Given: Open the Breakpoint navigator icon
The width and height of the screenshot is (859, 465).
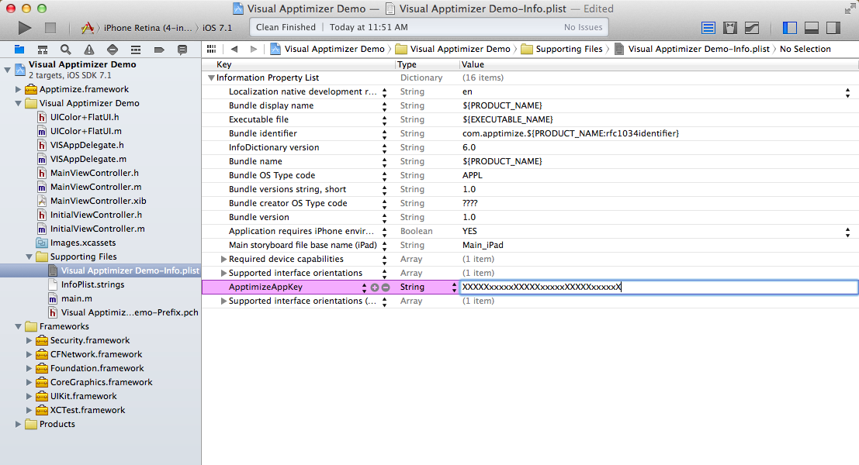Looking at the screenshot, I should [x=159, y=50].
